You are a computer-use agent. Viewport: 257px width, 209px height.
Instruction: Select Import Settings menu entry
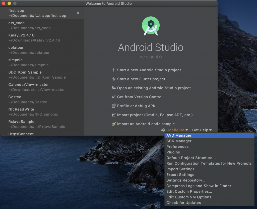pyautogui.click(x=209, y=169)
